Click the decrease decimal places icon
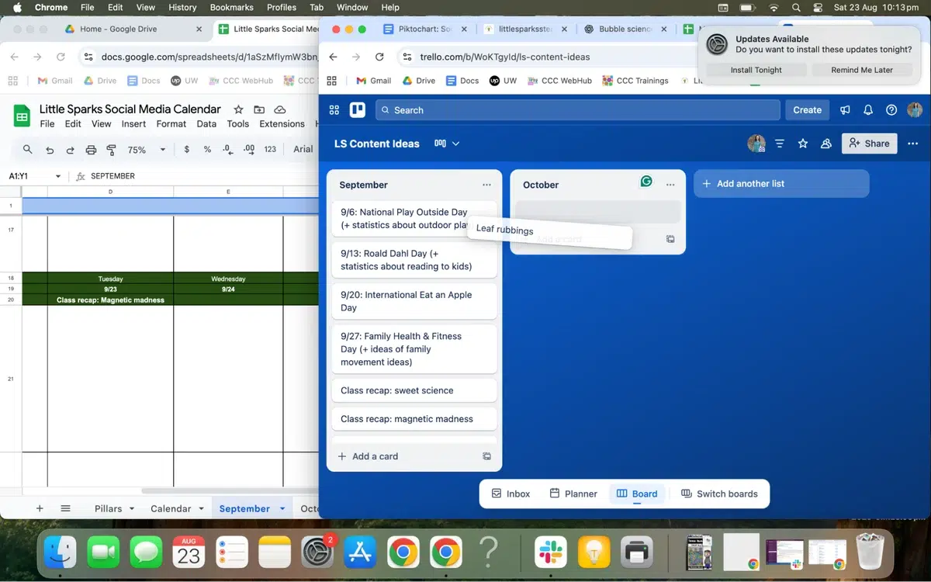Viewport: 931px width, 582px height. (x=226, y=149)
